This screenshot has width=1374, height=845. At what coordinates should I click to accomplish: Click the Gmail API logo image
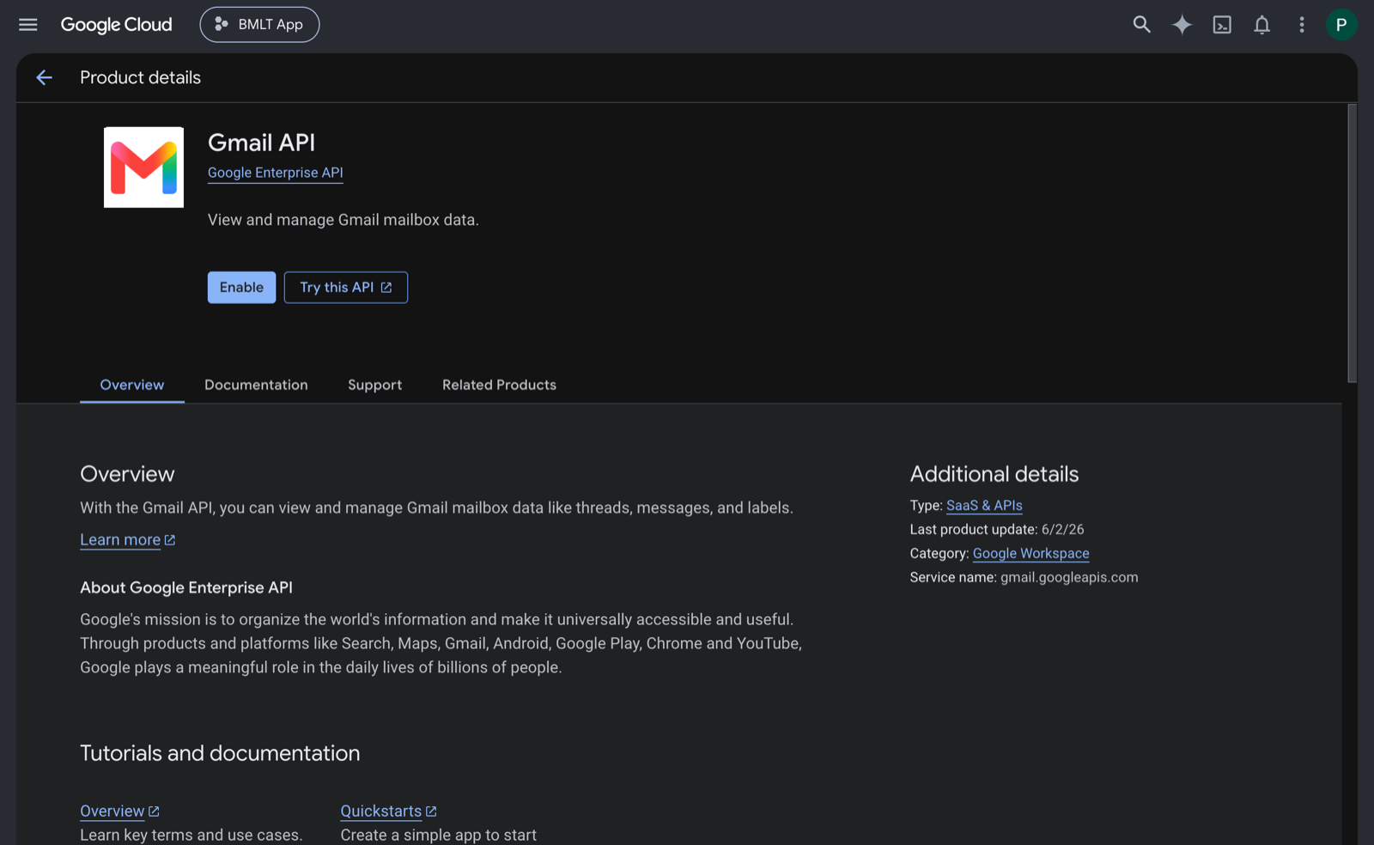[x=143, y=167]
